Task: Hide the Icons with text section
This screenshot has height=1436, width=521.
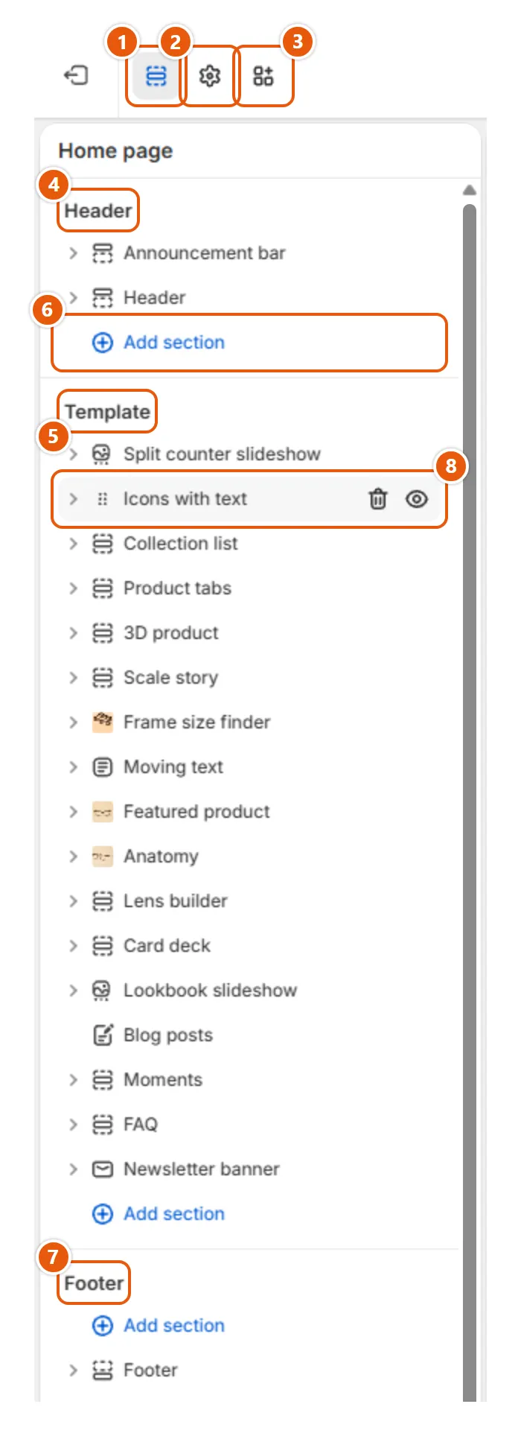Action: 417,499
